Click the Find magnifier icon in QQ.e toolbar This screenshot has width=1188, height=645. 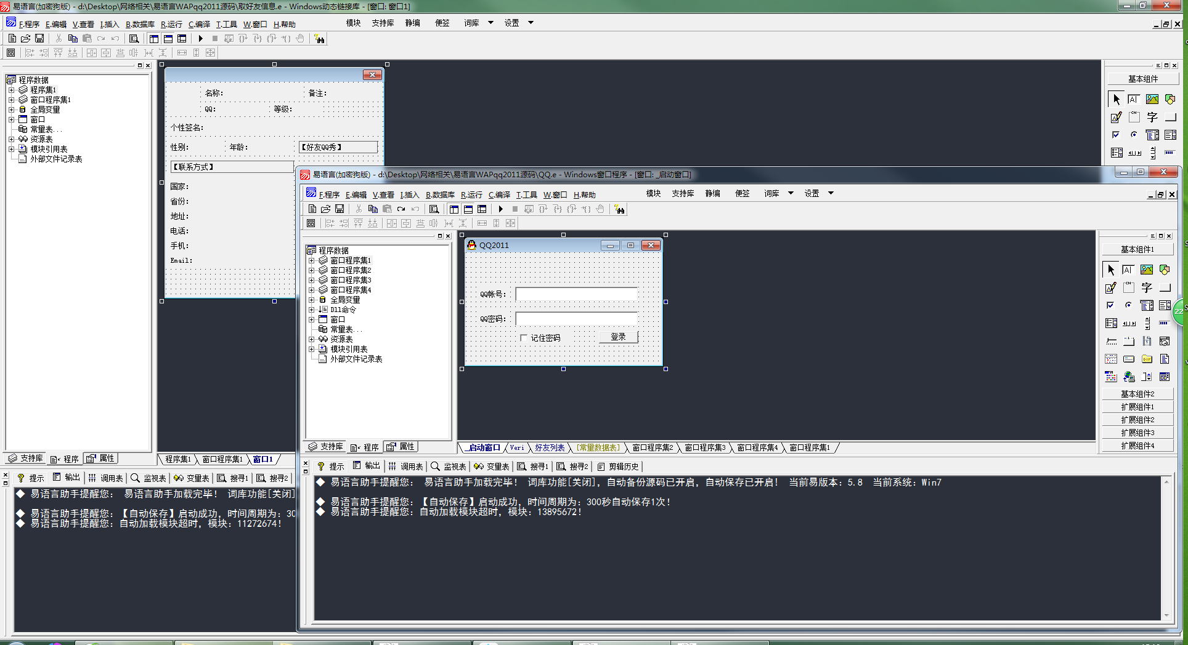tap(434, 209)
